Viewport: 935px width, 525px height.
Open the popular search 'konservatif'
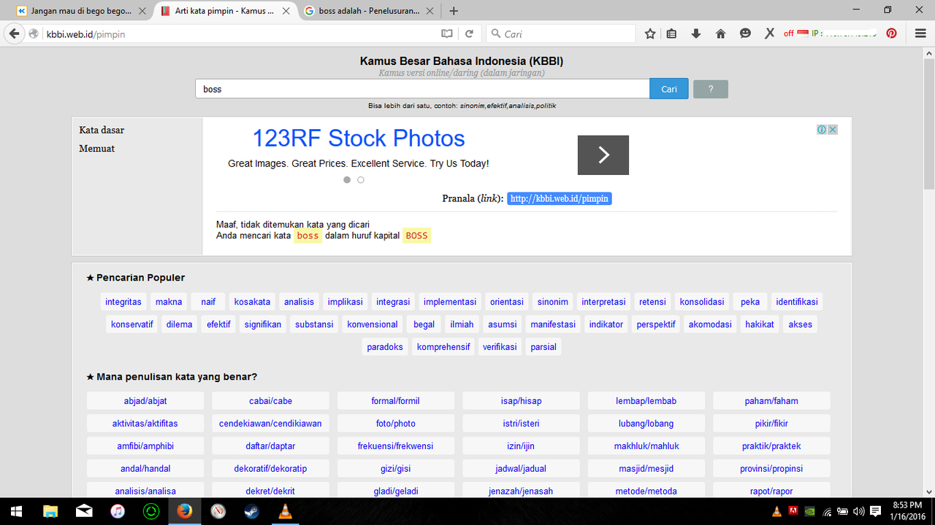tap(132, 324)
